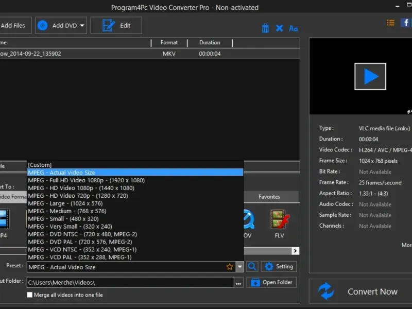Open the Setting button next to preset

[279, 267]
